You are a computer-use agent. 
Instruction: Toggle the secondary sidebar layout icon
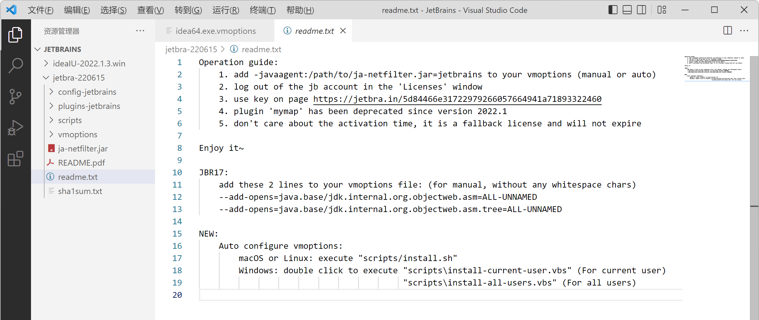[x=641, y=10]
